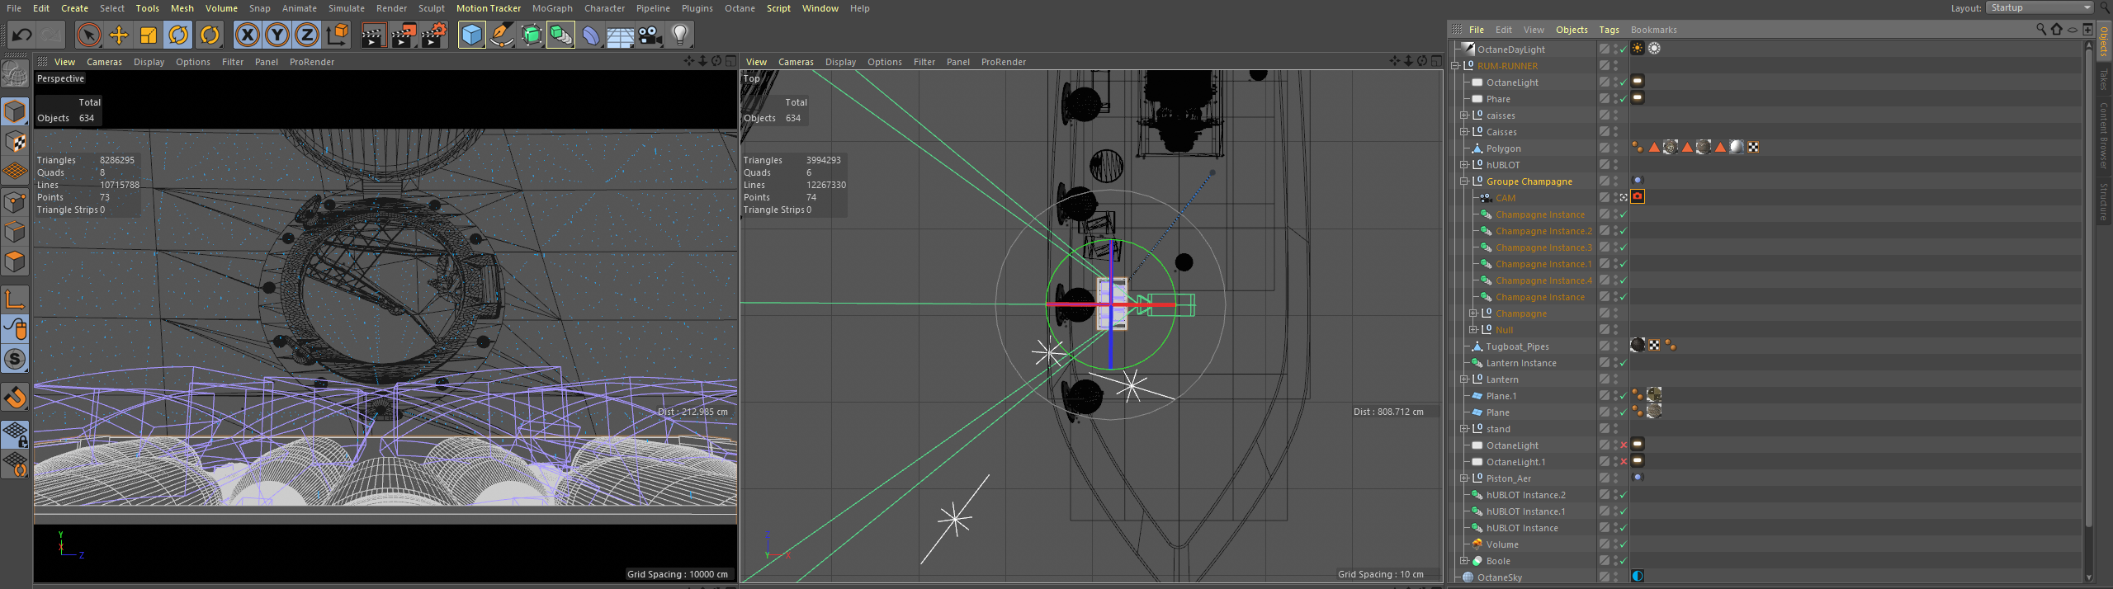Expand the stand group
2113x589 pixels.
[1464, 428]
